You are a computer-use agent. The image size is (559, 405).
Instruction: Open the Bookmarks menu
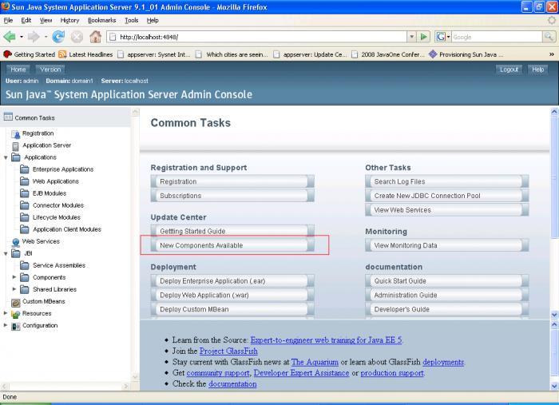click(101, 20)
